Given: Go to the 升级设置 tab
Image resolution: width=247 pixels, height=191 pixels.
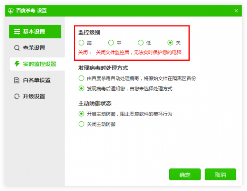Looking at the screenshot, I should pyautogui.click(x=35, y=97).
